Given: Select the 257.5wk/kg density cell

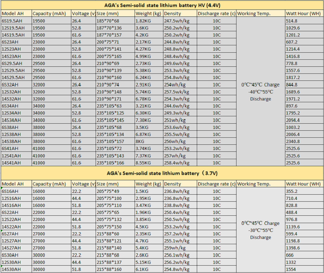Looking at the screenshot, I should [180, 92].
